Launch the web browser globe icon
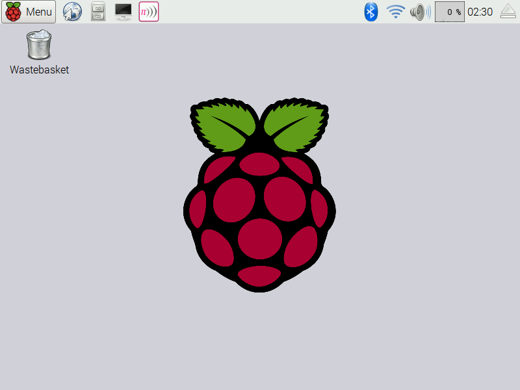The image size is (520, 390). [72, 12]
